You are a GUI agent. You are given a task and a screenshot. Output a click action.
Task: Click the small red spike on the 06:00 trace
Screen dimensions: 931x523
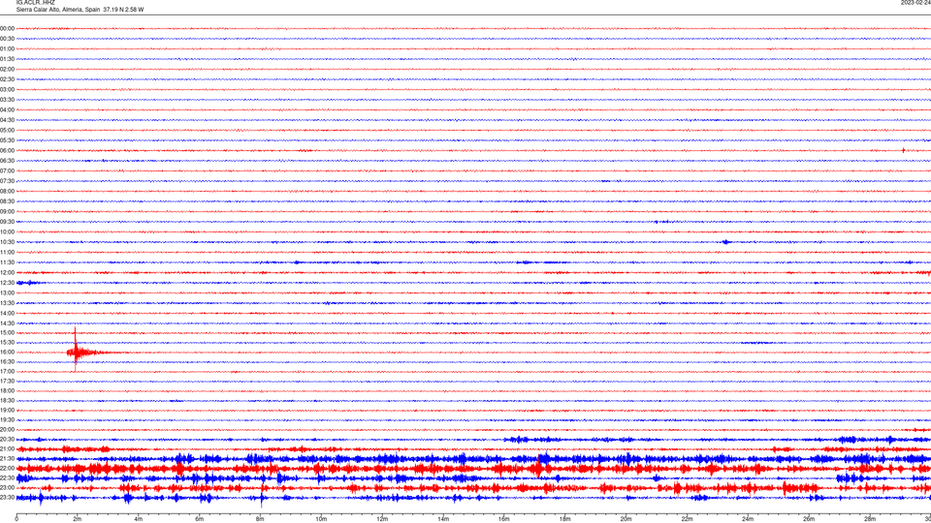(x=903, y=151)
